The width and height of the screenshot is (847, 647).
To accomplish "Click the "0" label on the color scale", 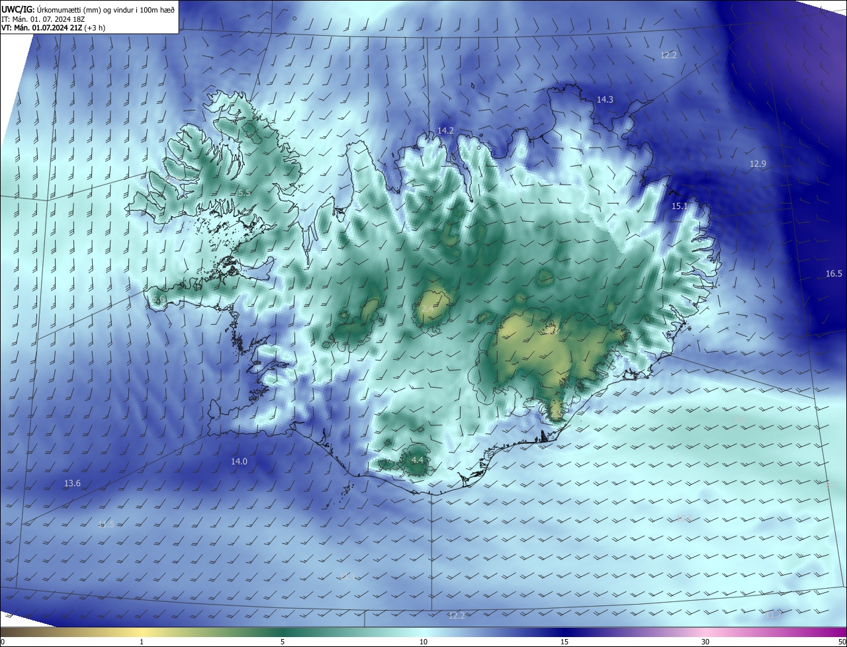I will click(x=3, y=642).
